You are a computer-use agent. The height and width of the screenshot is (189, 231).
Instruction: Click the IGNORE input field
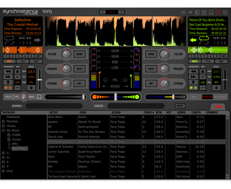136,106
